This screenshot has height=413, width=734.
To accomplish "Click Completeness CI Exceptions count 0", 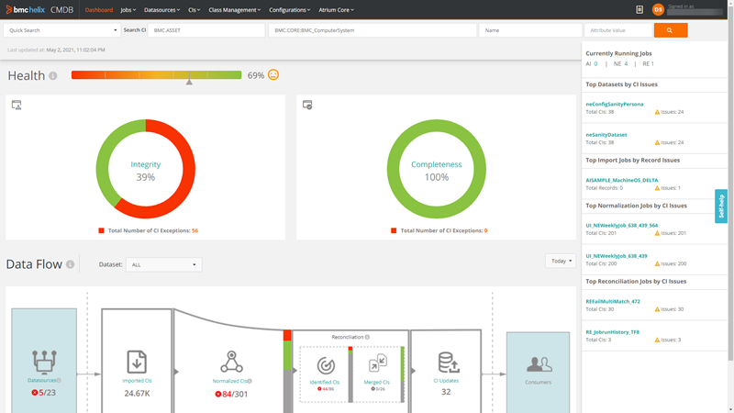I will click(x=485, y=230).
